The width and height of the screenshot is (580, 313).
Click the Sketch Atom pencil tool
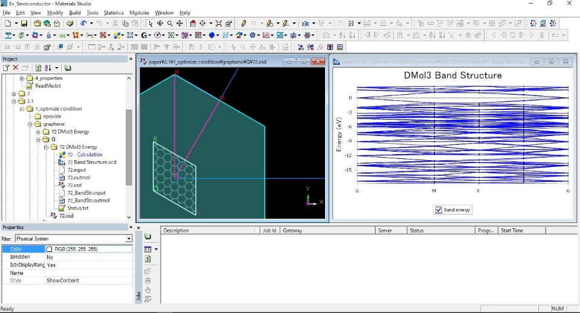point(244,24)
